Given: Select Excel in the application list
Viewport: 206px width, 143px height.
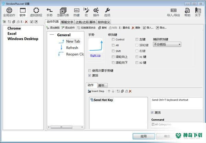Looking at the screenshot, I should (12, 34).
